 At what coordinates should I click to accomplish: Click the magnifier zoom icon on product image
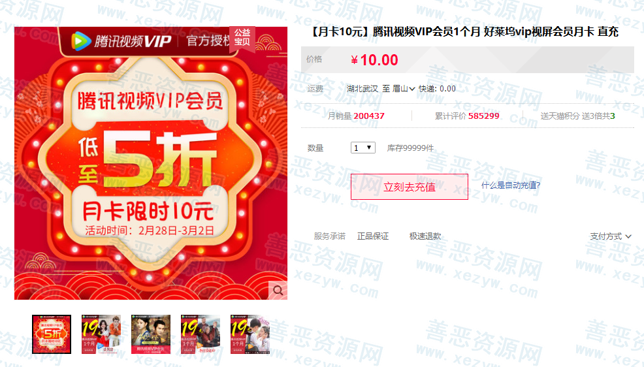click(x=278, y=290)
